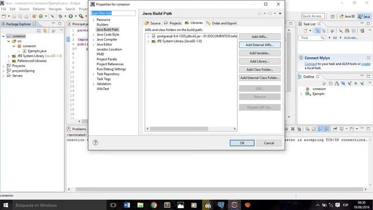Click the Add Library... button
373x210 pixels.
[259, 61]
